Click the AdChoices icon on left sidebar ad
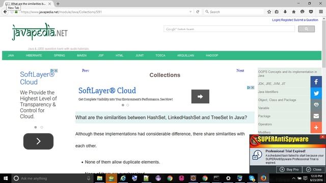Image resolution: width=326 pixels, height=183 pixels. (x=52, y=71)
